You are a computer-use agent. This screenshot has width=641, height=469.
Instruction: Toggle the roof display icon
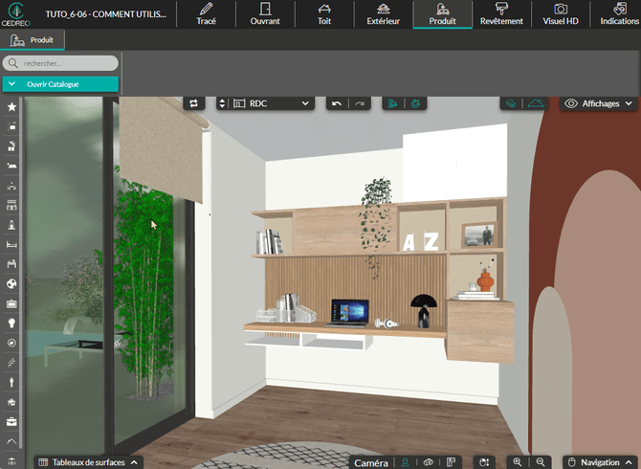537,103
